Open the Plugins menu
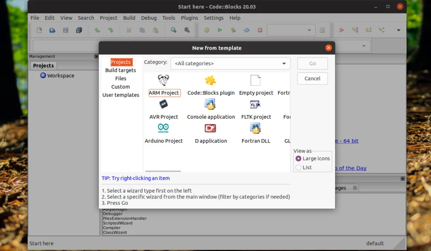The height and width of the screenshot is (251, 431). coord(189,18)
